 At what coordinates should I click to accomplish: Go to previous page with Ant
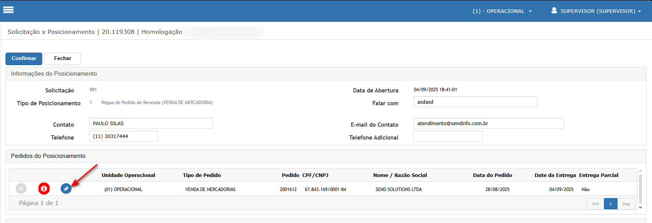tap(595, 204)
